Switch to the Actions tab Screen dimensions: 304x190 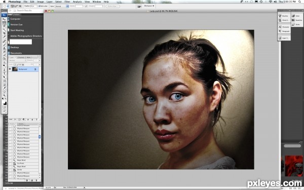click(21, 124)
